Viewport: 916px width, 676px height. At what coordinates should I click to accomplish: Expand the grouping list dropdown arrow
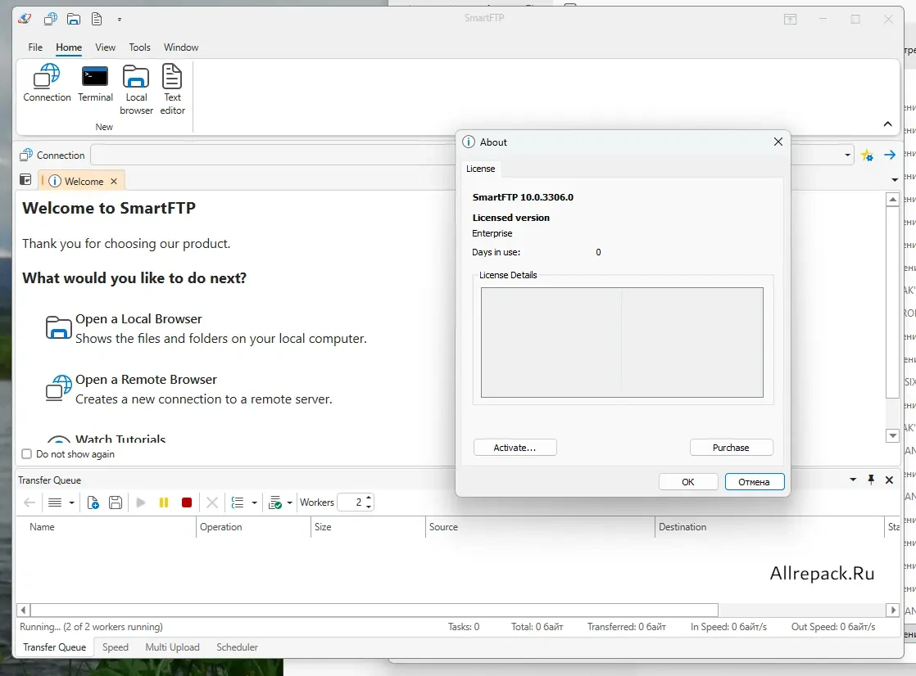(x=254, y=502)
